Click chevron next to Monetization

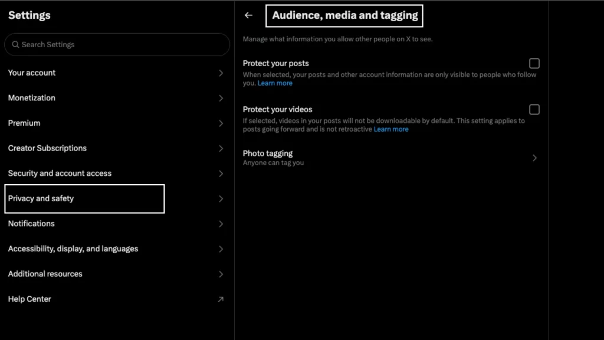click(221, 98)
